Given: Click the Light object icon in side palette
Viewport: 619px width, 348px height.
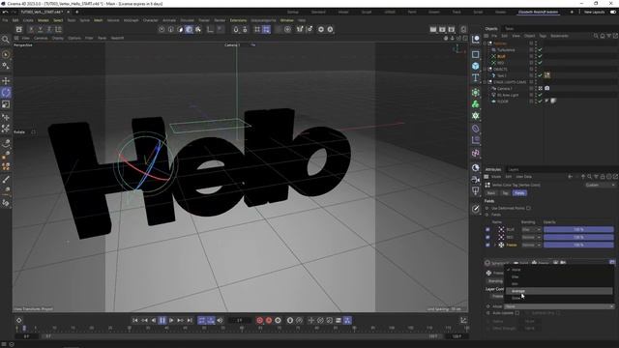Looking at the screenshot, I should [x=475, y=191].
